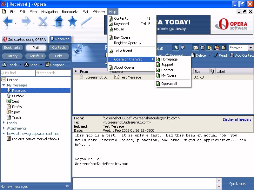Choose Buy Opera menu entry
The image size is (254, 190).
(132, 37)
